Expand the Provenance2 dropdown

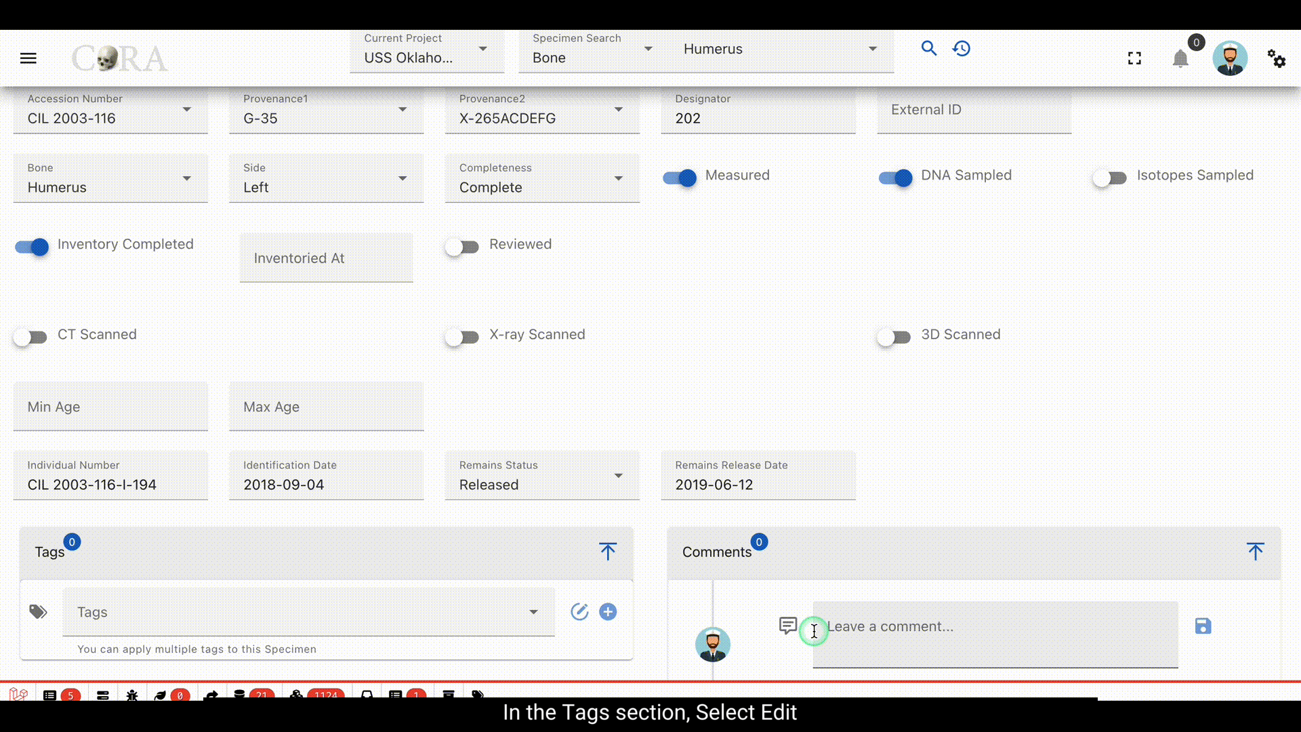point(542,110)
